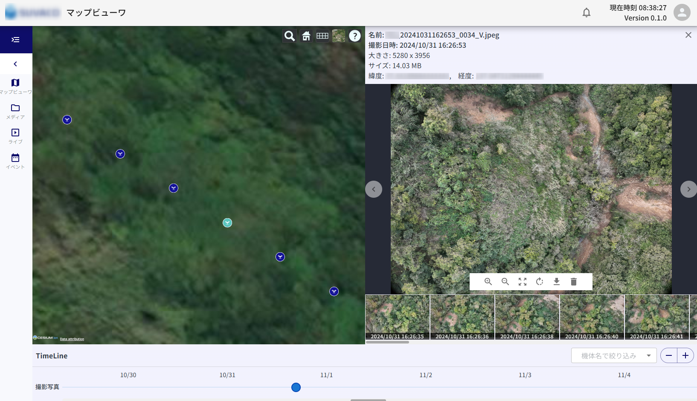
Task: Click the 10/30 date label on timeline
Action: (x=128, y=375)
